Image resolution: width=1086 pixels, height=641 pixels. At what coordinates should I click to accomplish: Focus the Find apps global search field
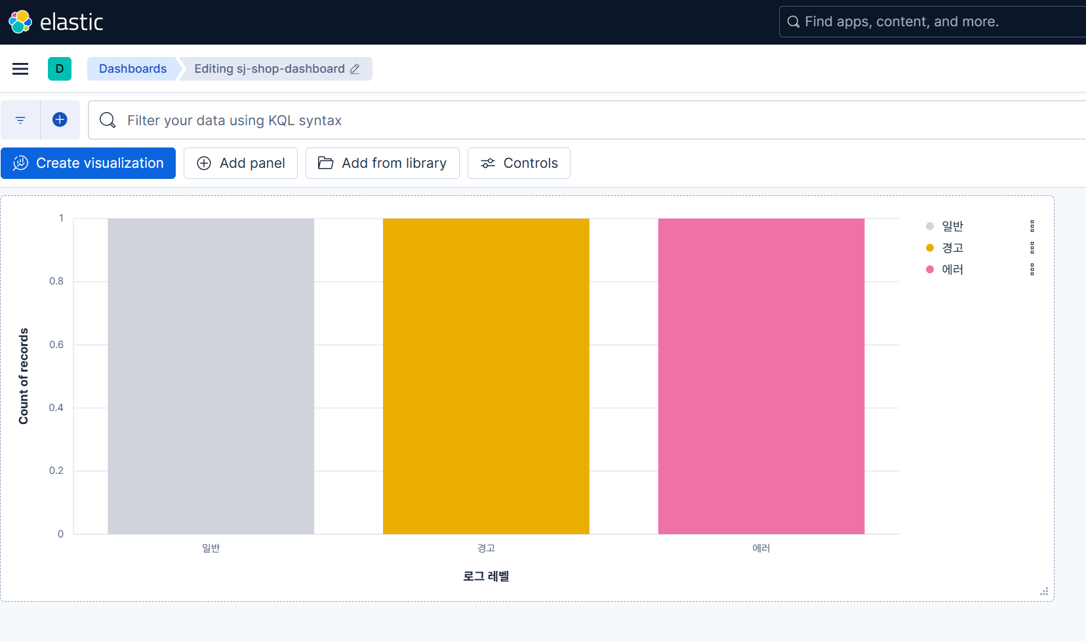[x=933, y=22]
